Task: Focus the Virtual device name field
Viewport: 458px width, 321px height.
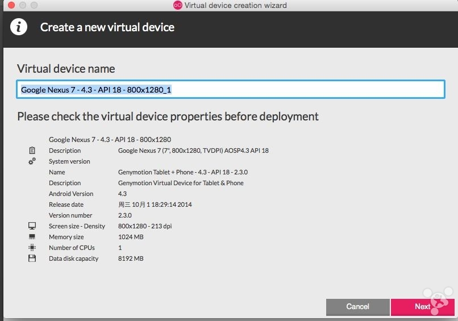Action: [231, 89]
